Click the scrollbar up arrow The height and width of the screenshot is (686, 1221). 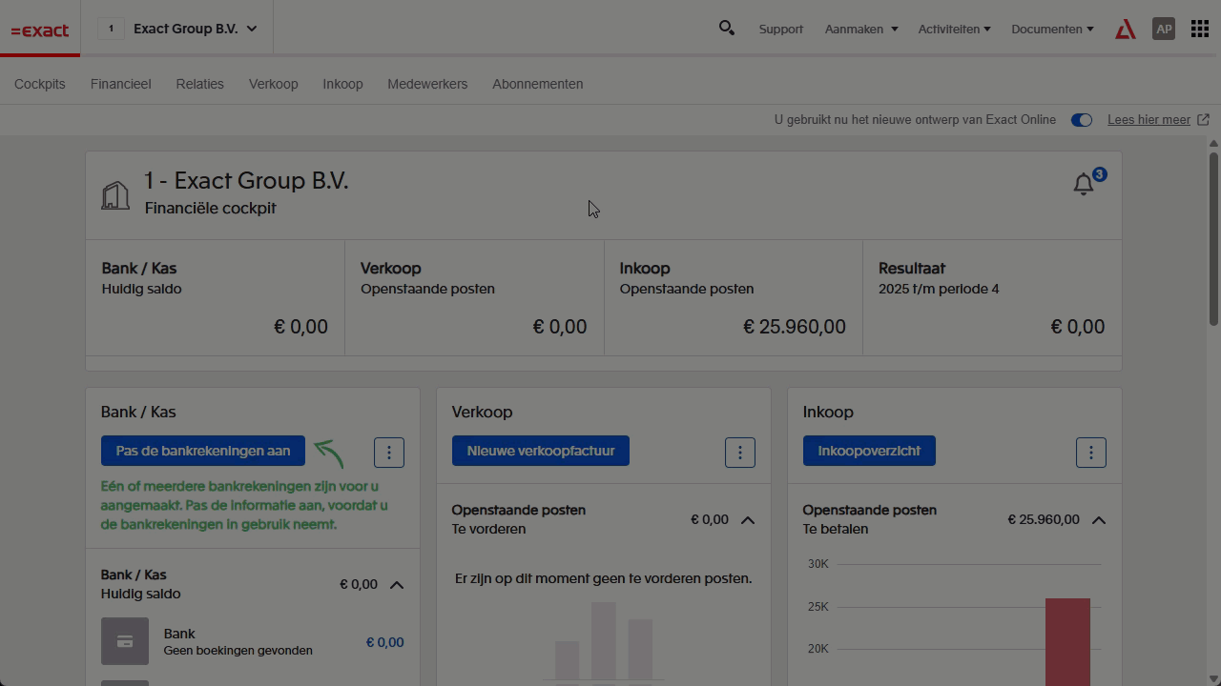tap(1213, 144)
